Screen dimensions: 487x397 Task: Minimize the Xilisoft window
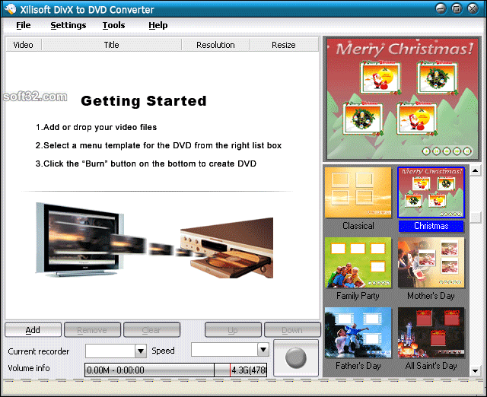441,8
